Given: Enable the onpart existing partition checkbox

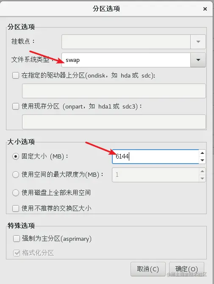Looking at the screenshot, I should pyautogui.click(x=16, y=106).
